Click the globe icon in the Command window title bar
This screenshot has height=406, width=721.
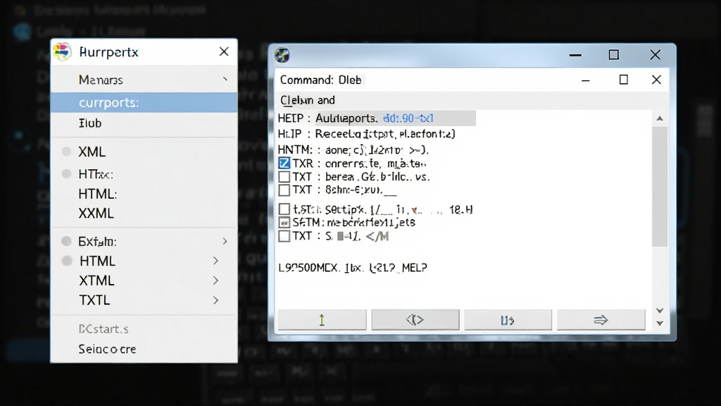282,55
